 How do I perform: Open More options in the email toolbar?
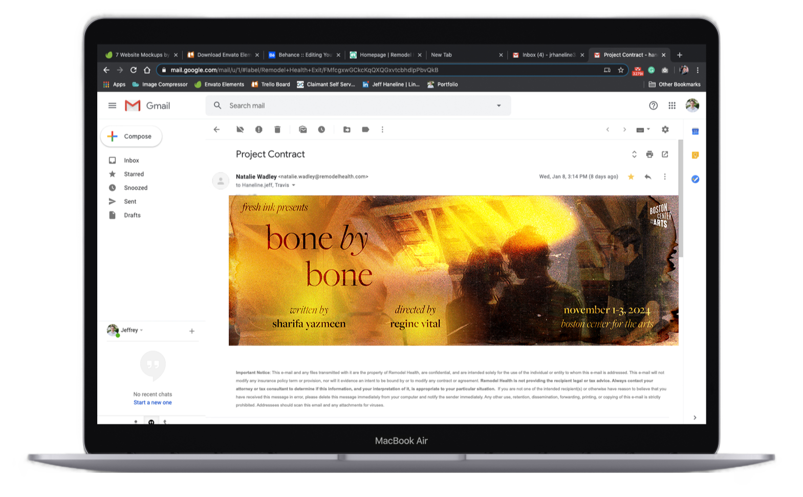point(382,129)
